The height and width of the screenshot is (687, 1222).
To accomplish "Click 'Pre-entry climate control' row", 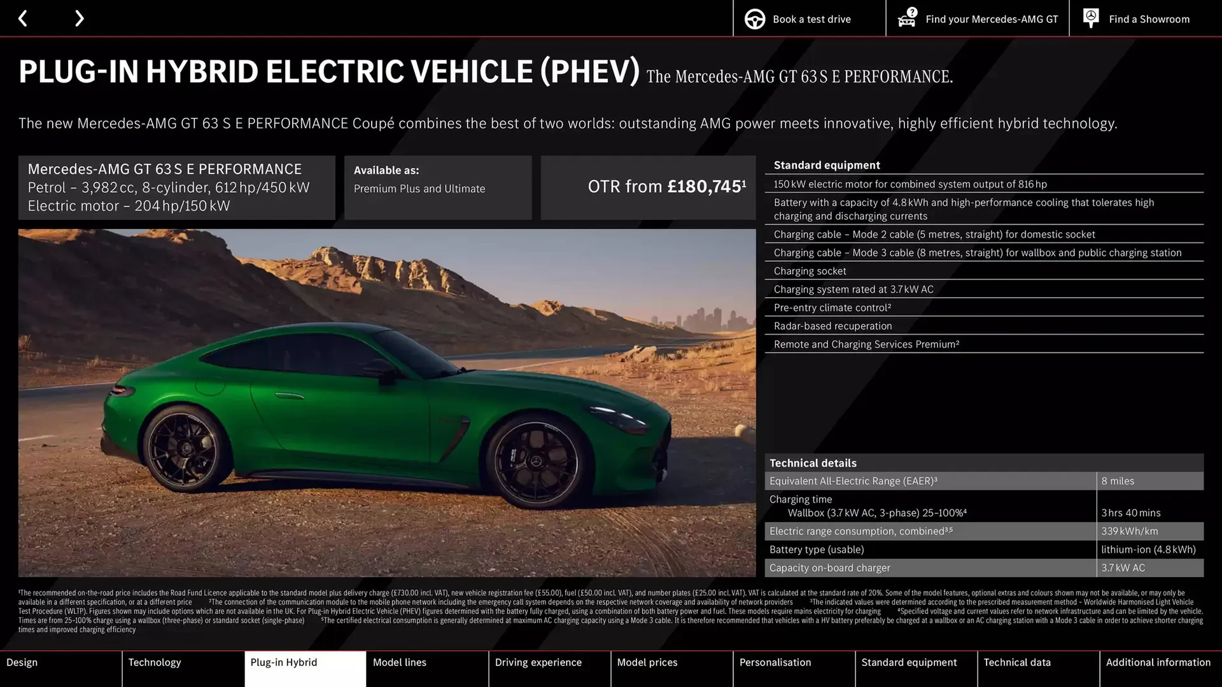I will coord(984,308).
